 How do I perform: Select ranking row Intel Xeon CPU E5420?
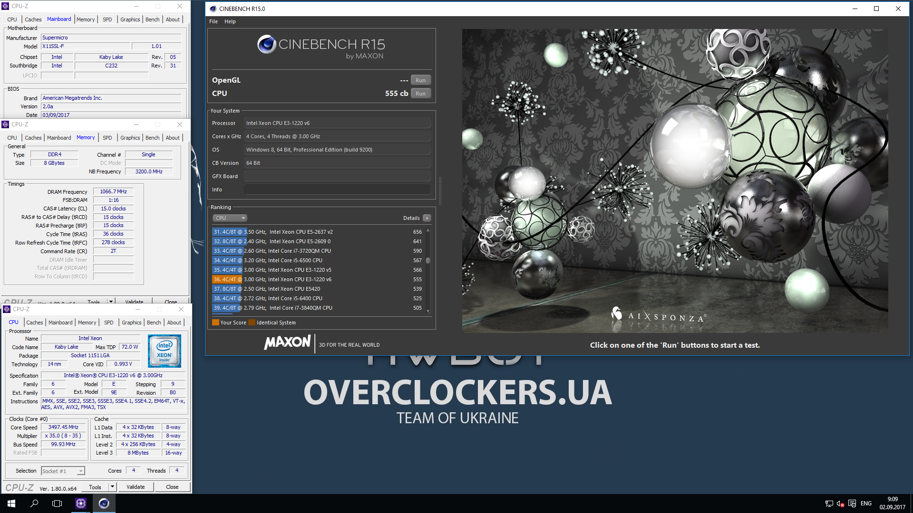pos(318,289)
